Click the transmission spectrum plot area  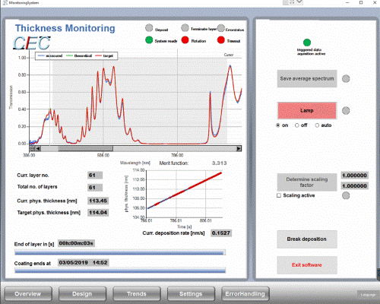pos(135,101)
